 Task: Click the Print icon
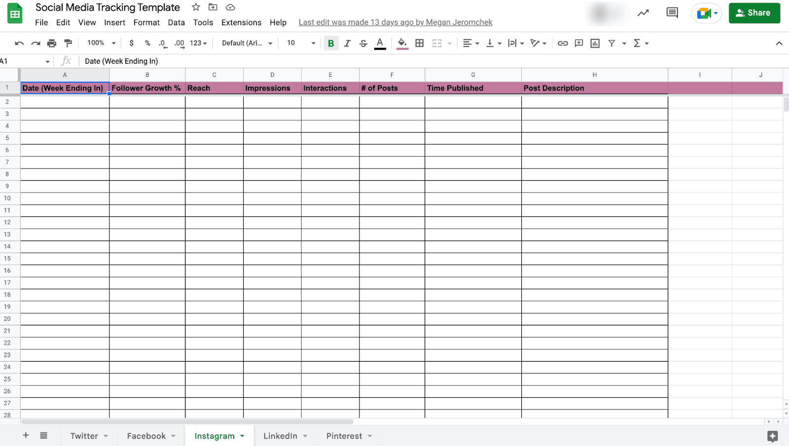click(52, 43)
